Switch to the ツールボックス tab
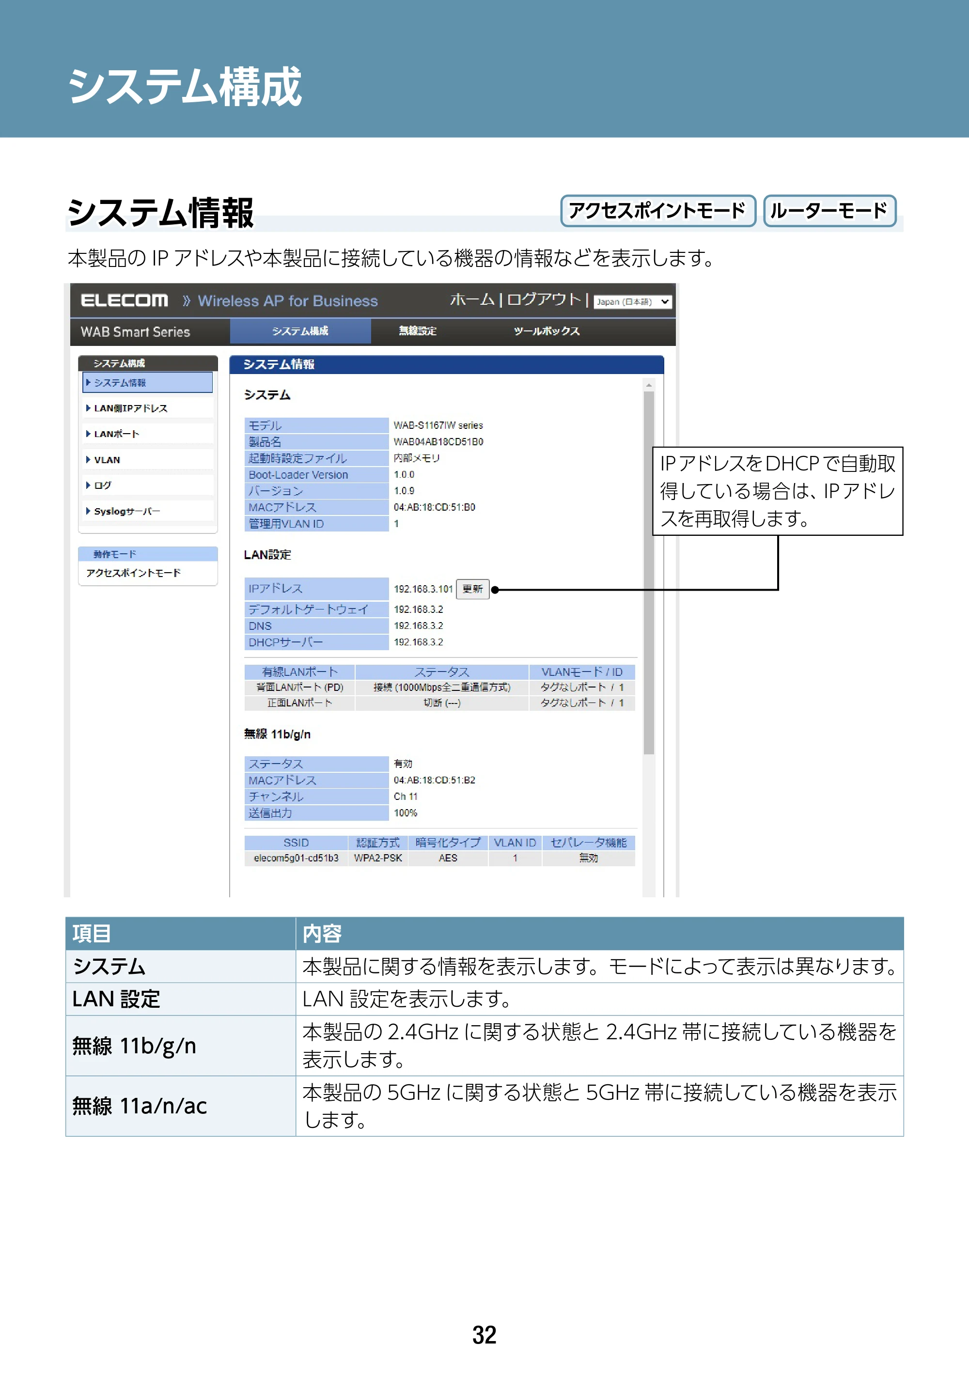 [546, 331]
